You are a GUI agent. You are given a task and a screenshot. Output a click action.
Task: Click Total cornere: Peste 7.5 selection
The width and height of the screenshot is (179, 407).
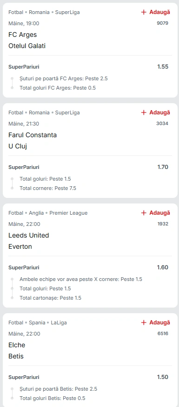(x=48, y=188)
